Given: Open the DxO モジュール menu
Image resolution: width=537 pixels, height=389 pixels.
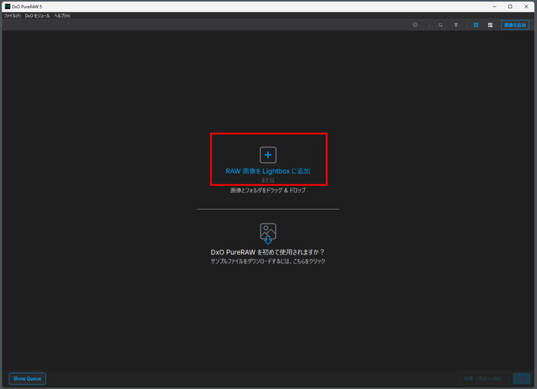Looking at the screenshot, I should 37,16.
